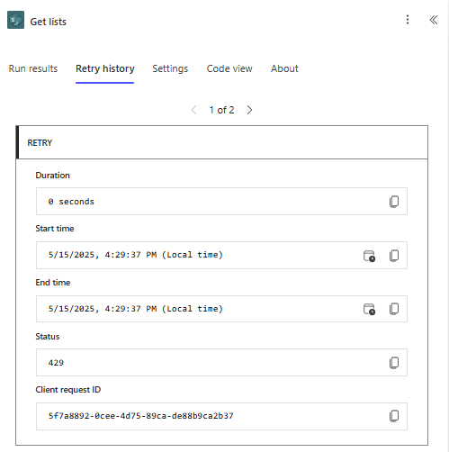The image size is (449, 452).
Task: Click the Start time label
Action: point(55,229)
